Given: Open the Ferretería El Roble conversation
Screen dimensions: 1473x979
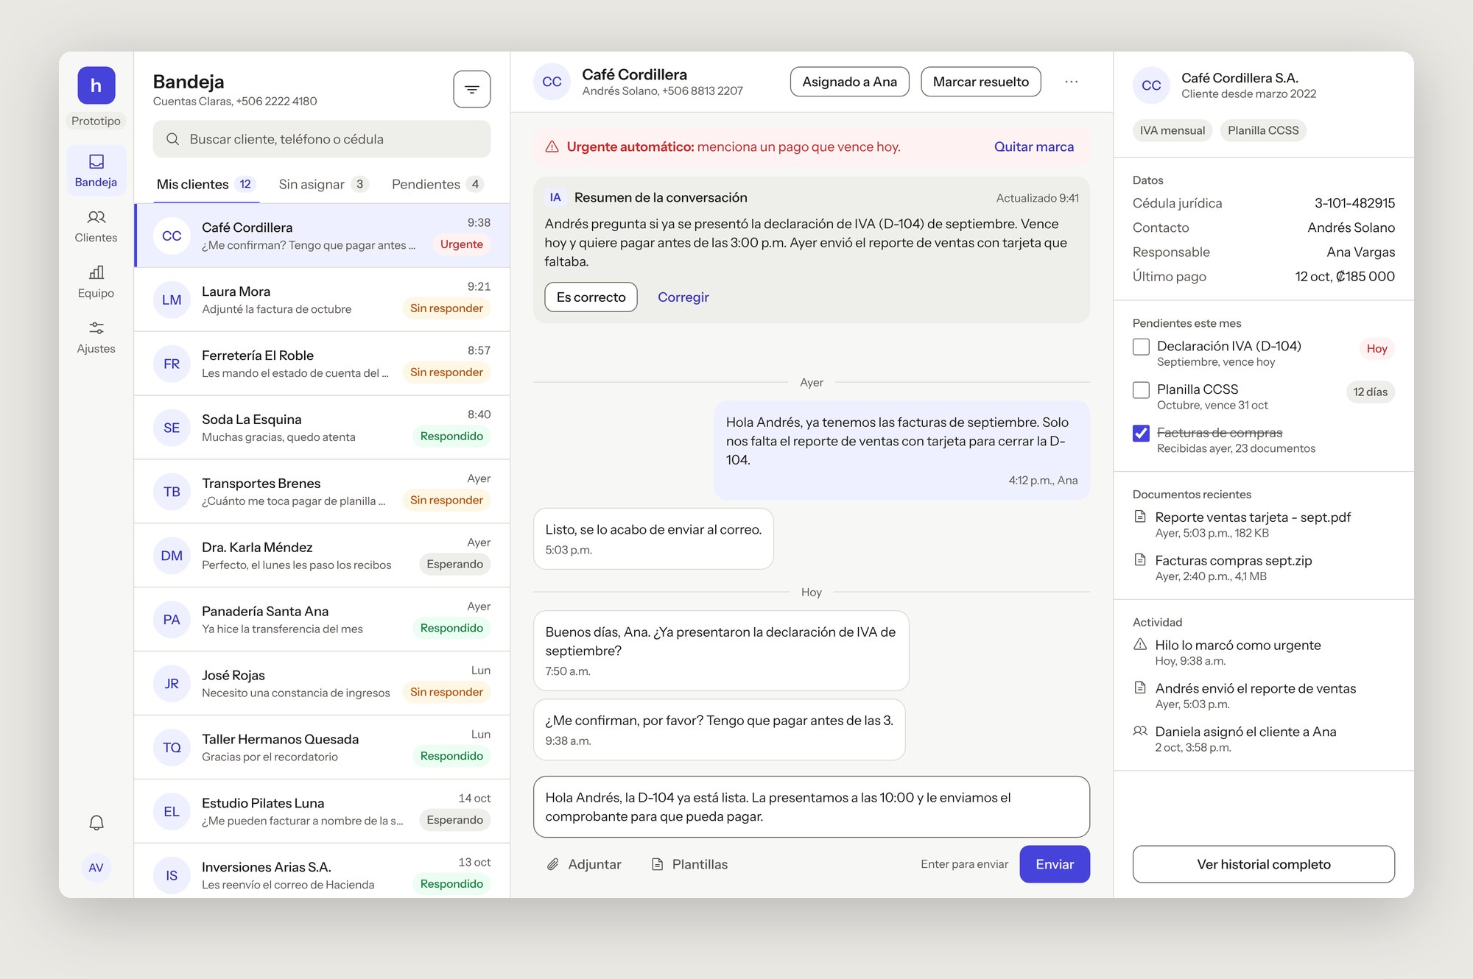Looking at the screenshot, I should tap(322, 364).
